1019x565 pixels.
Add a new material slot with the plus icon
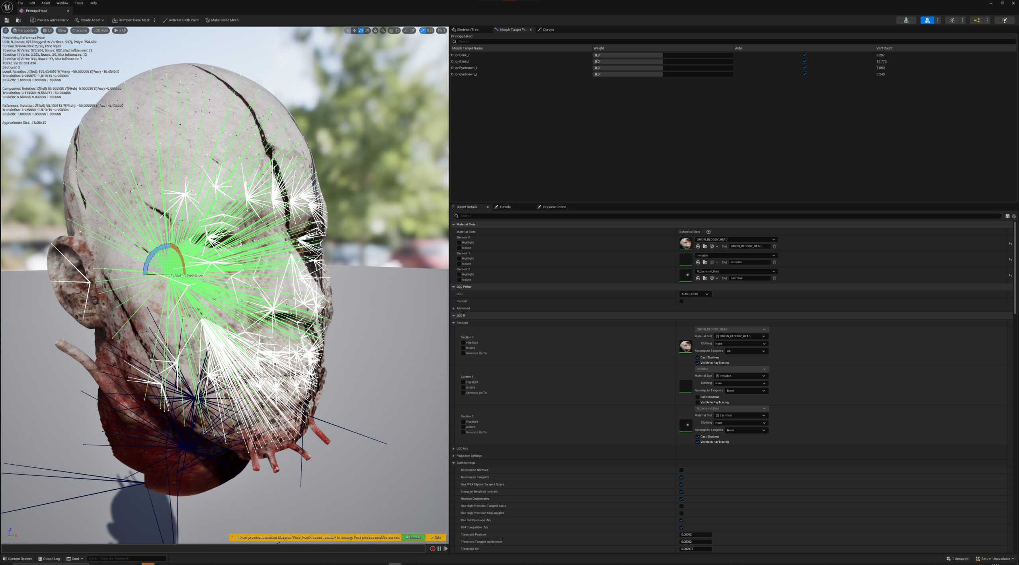point(708,232)
